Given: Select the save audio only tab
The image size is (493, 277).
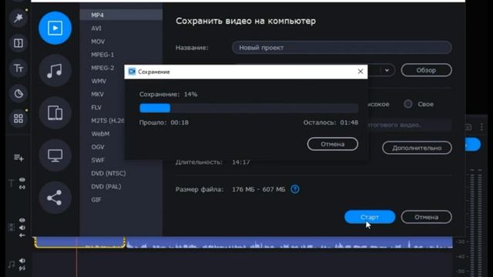Looking at the screenshot, I should coord(55,70).
